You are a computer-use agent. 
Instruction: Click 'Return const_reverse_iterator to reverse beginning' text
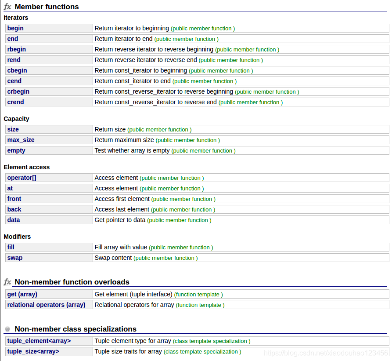point(164,91)
